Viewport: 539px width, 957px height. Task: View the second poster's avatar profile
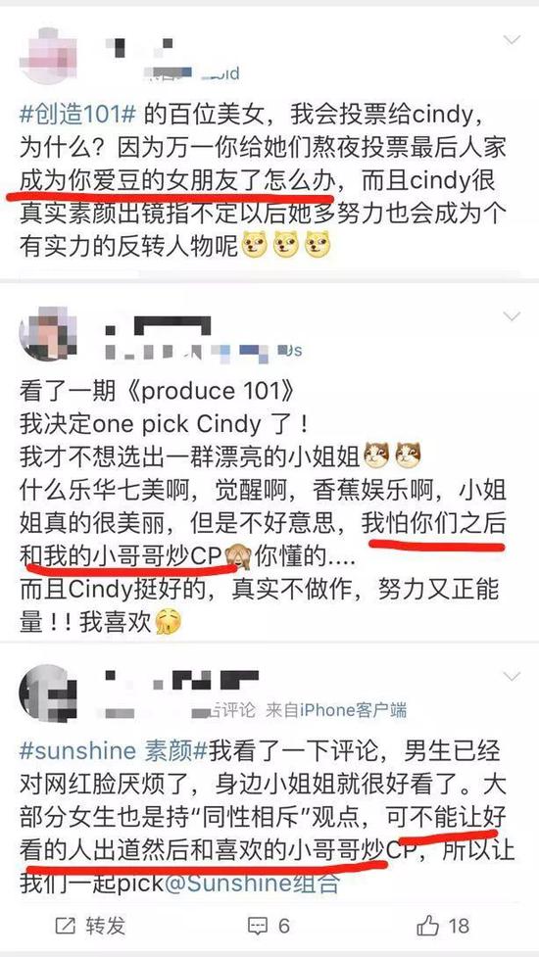[48, 334]
